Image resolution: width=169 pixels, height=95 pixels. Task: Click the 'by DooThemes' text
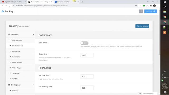24,26
